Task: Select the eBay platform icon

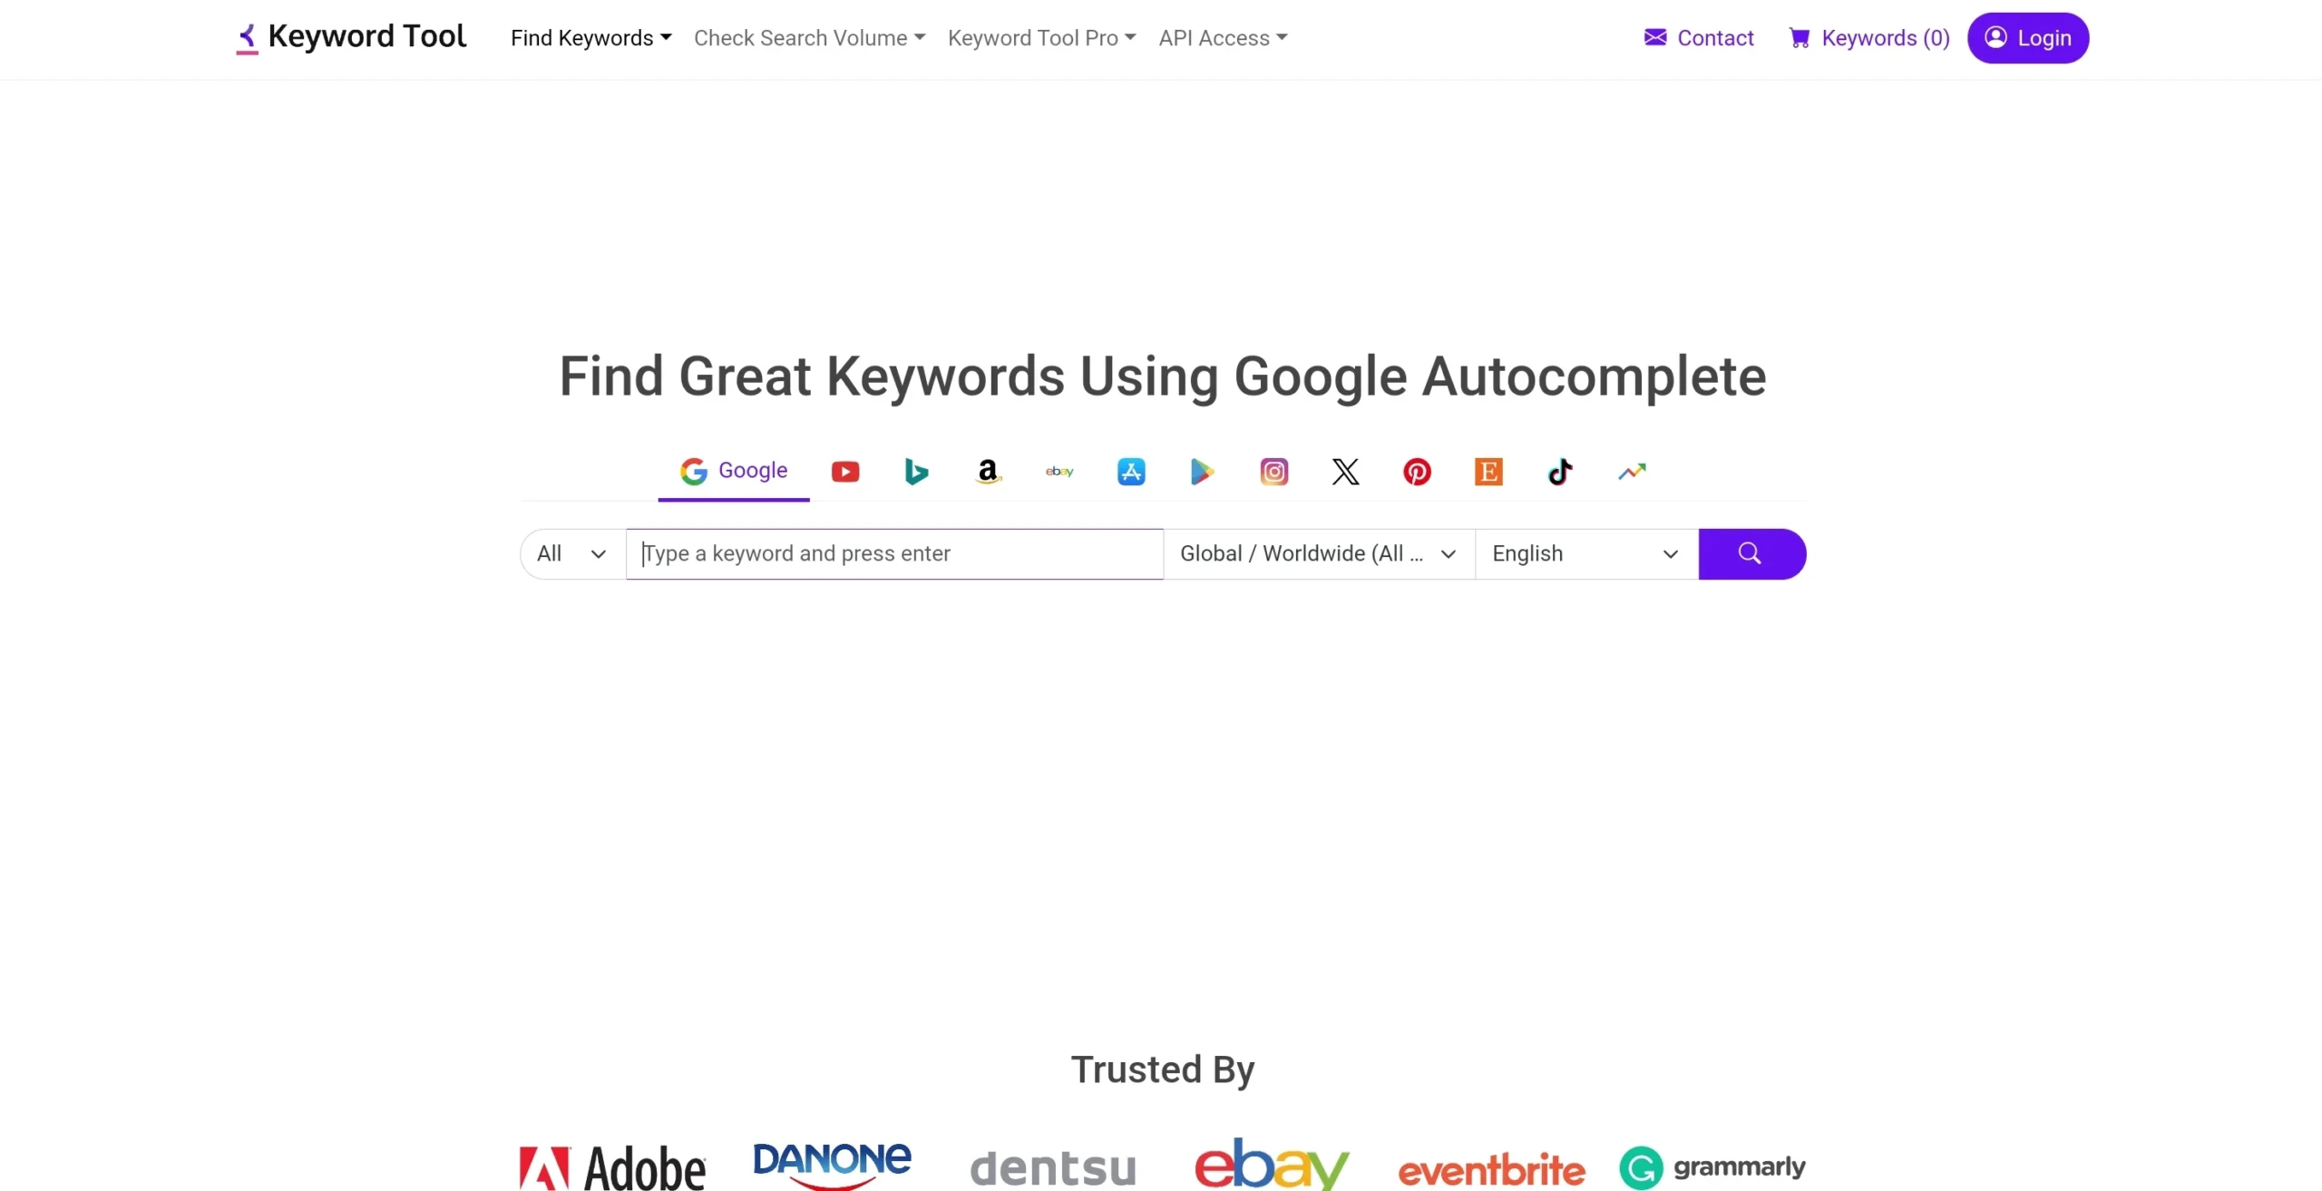Action: coord(1059,471)
